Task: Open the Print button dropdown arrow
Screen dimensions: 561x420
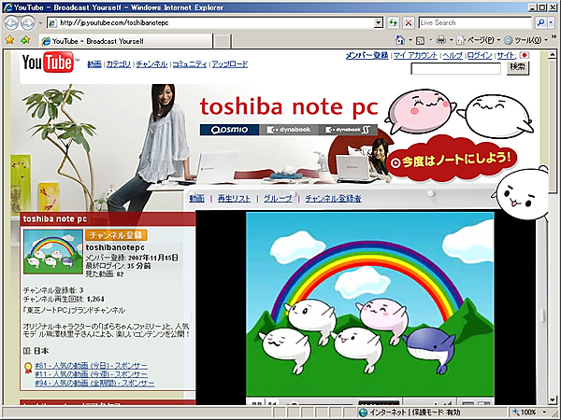Action: 452,40
